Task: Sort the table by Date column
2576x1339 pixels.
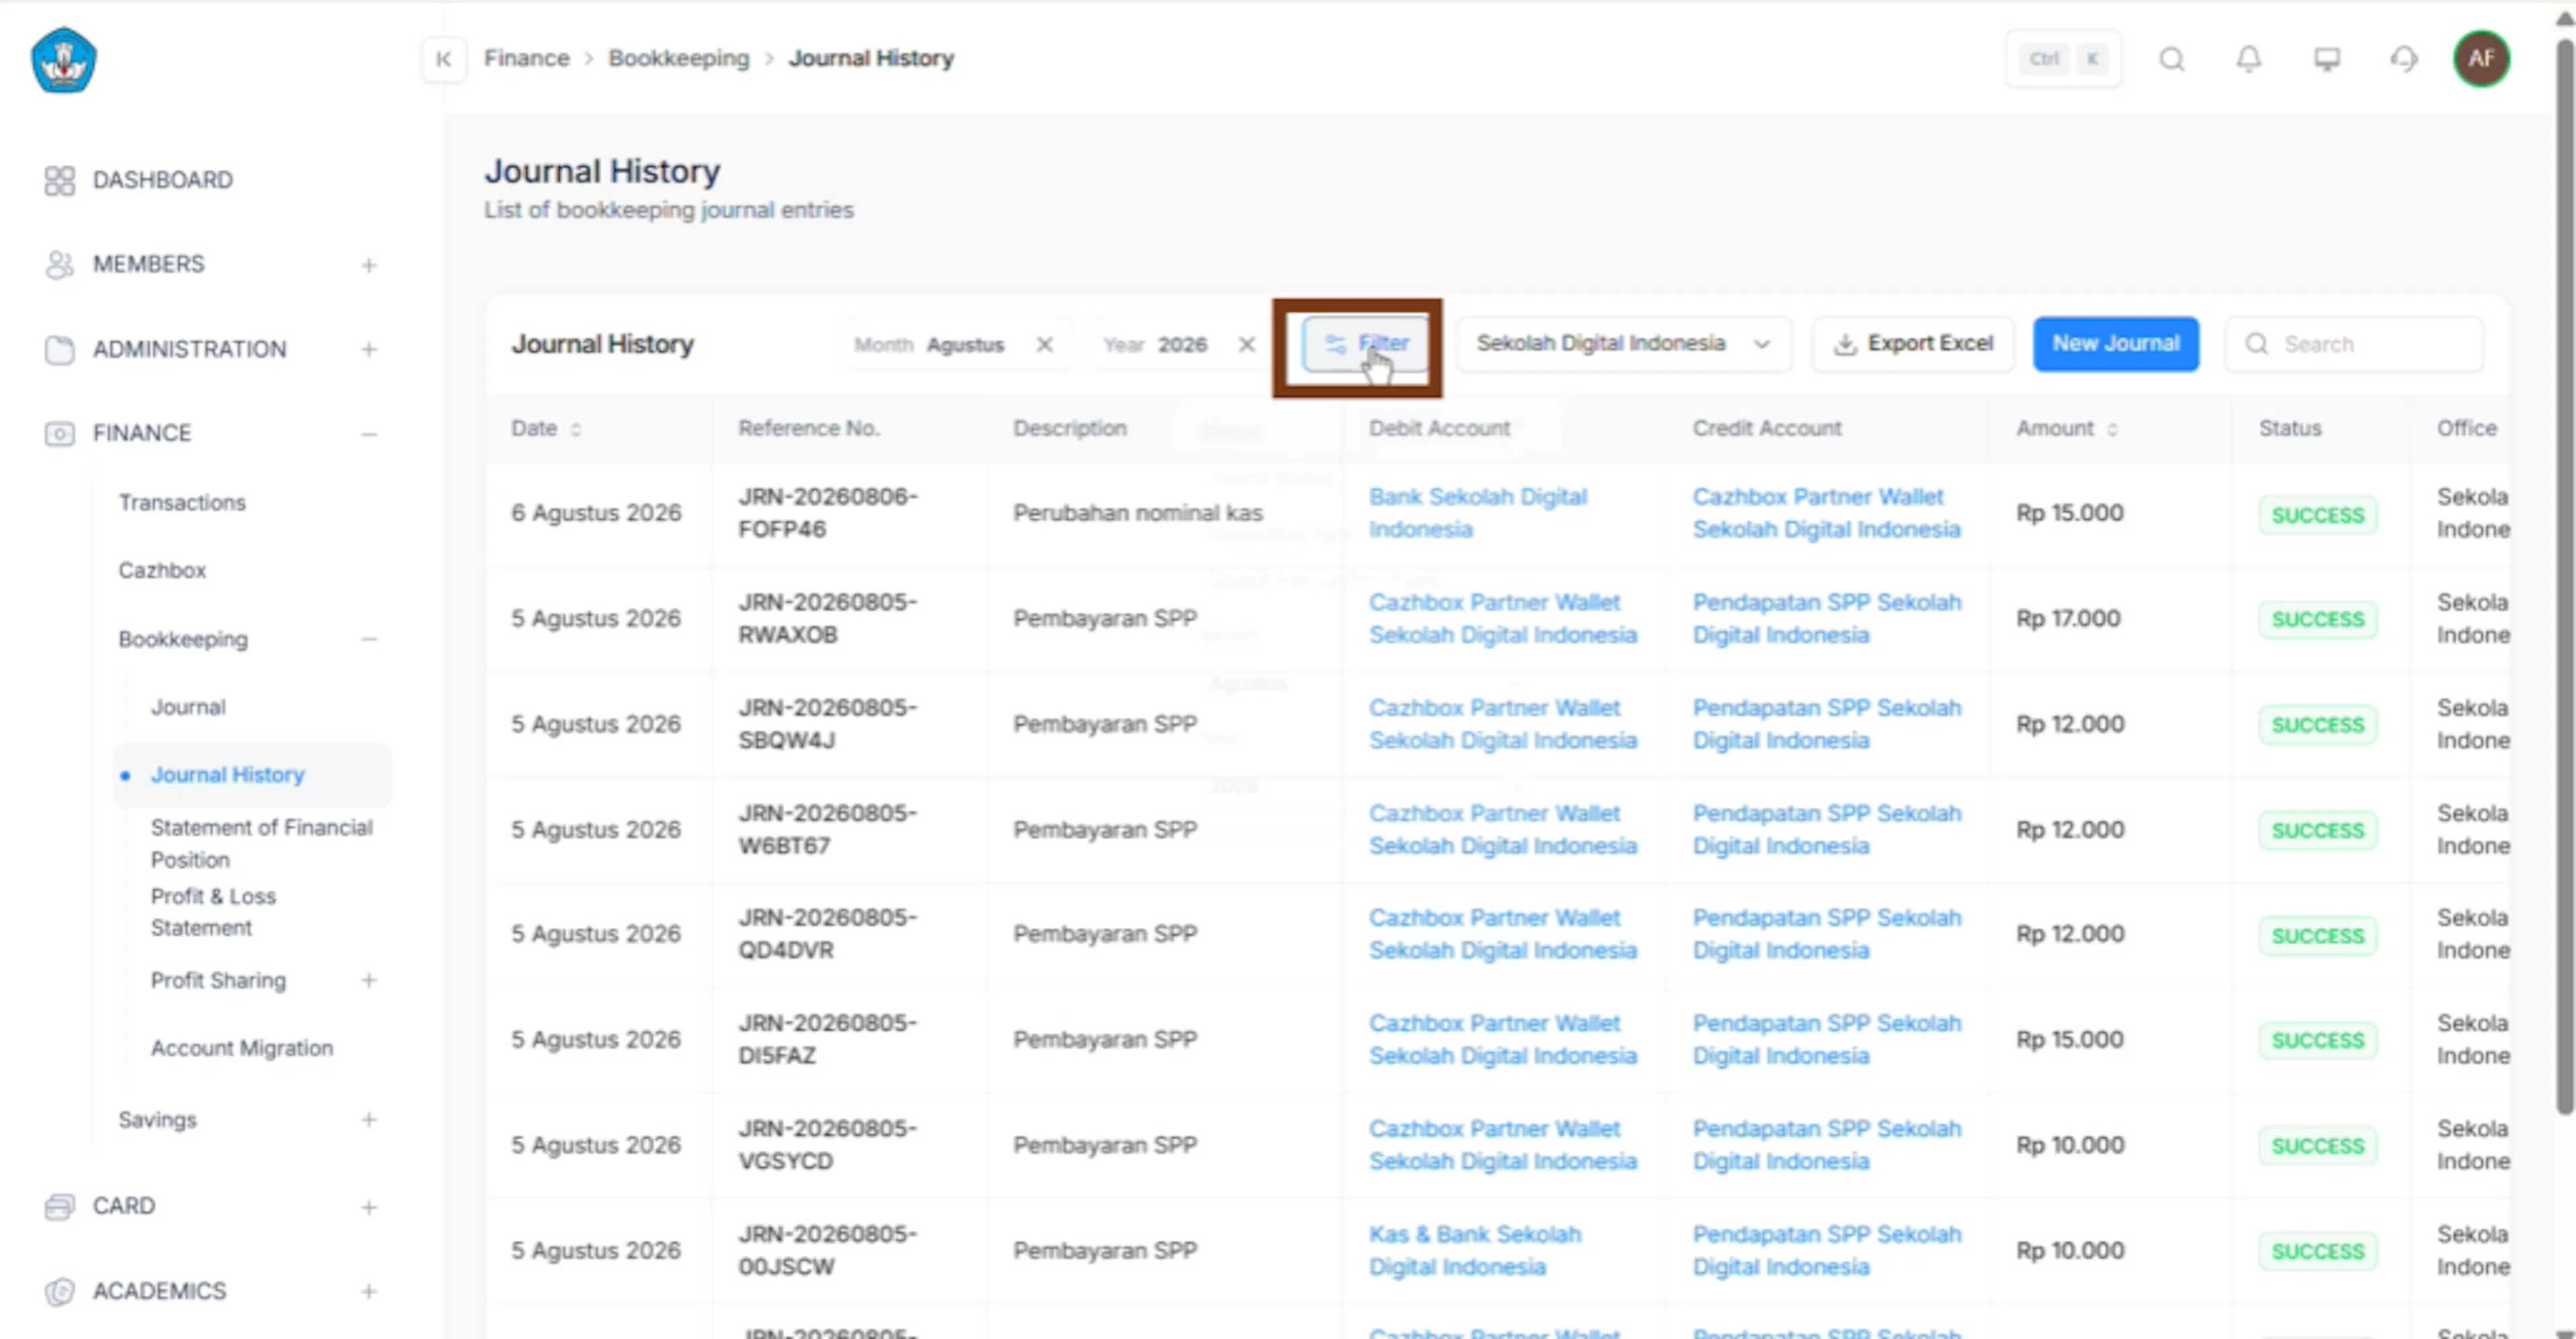Action: pos(575,428)
